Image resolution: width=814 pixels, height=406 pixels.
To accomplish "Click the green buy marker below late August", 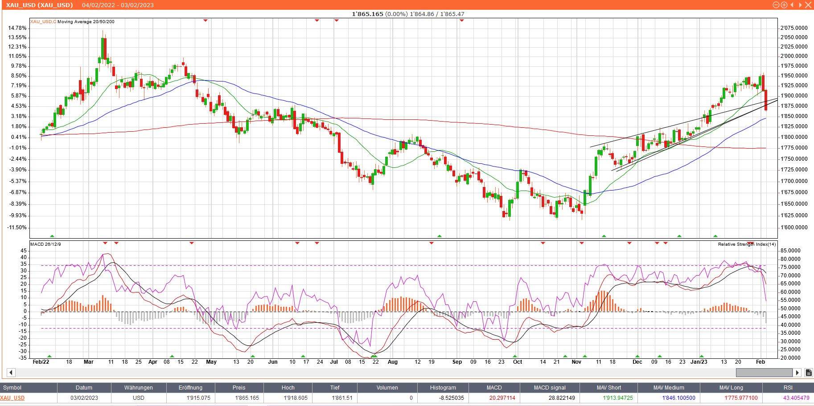I will click(440, 236).
